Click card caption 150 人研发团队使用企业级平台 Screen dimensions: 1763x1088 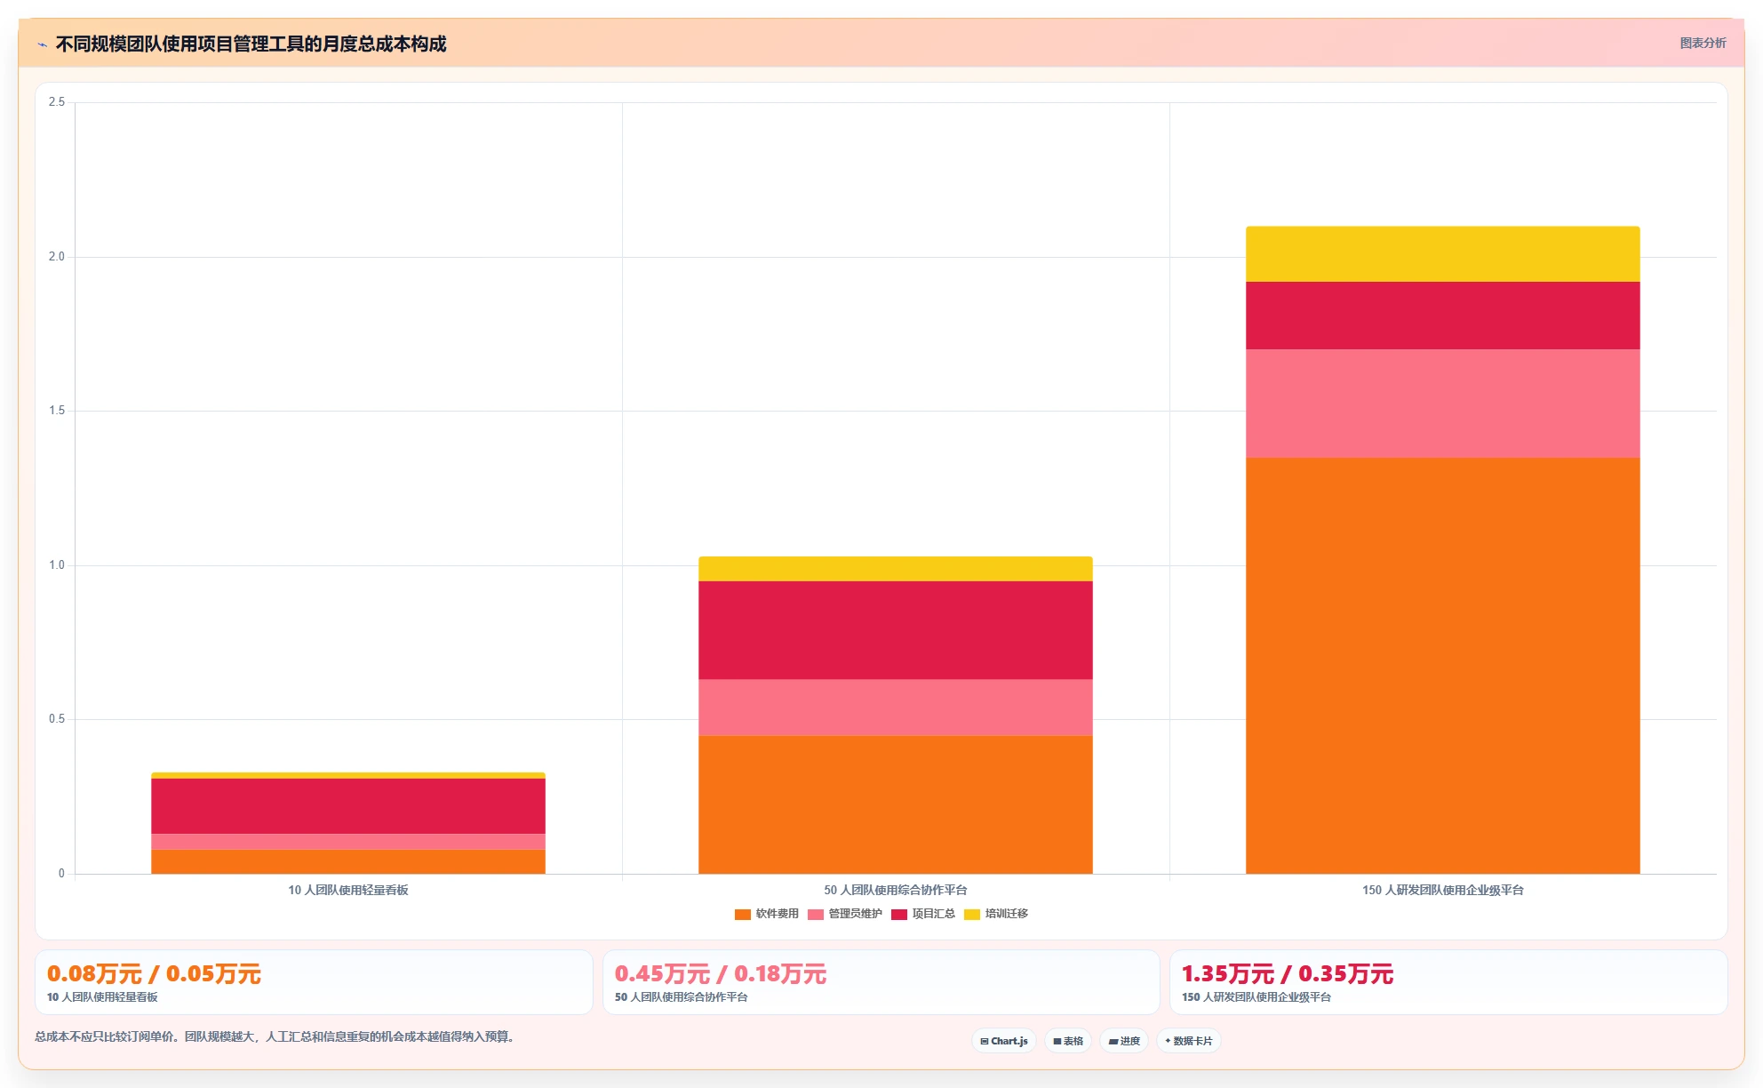tap(1256, 997)
